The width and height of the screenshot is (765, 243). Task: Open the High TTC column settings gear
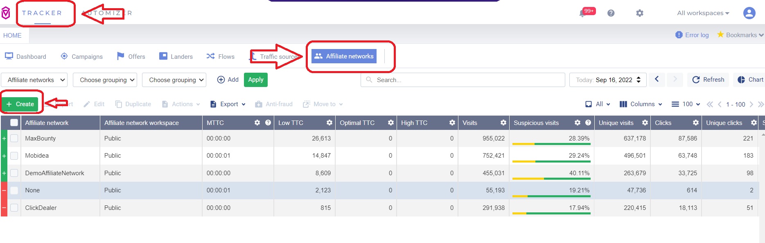pos(452,123)
